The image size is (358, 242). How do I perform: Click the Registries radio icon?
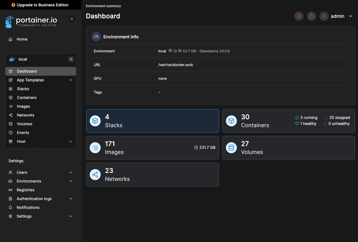tap(10, 190)
